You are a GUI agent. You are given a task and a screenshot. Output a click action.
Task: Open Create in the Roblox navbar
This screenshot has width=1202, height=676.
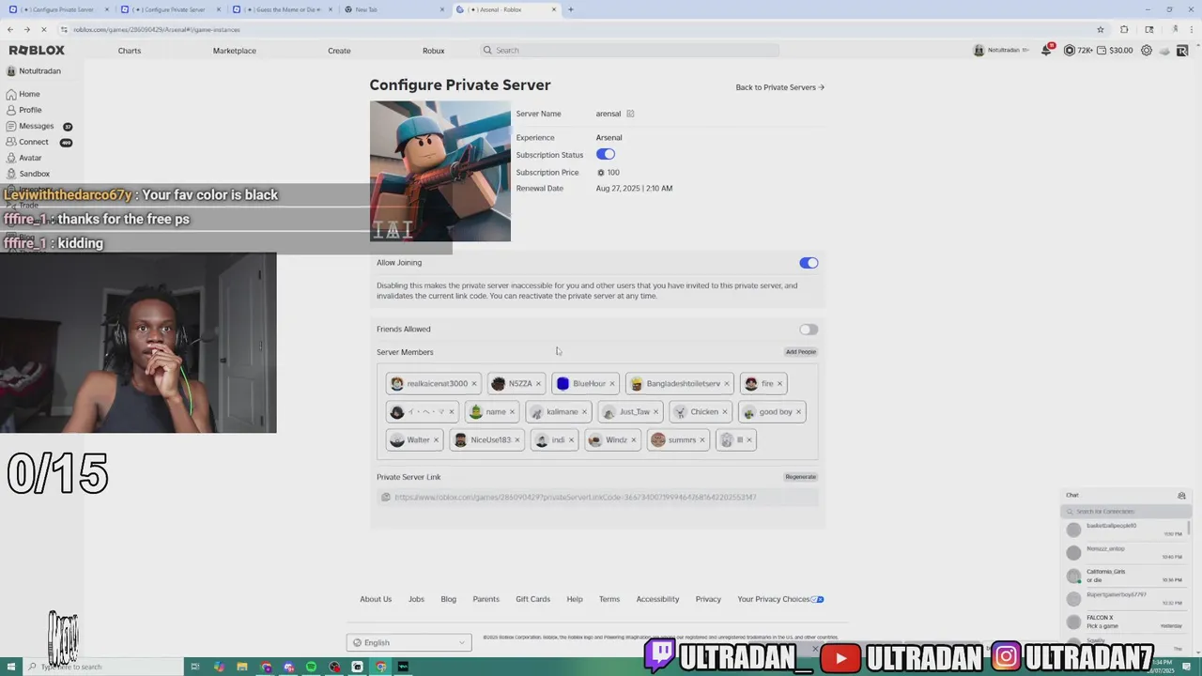[x=339, y=51]
